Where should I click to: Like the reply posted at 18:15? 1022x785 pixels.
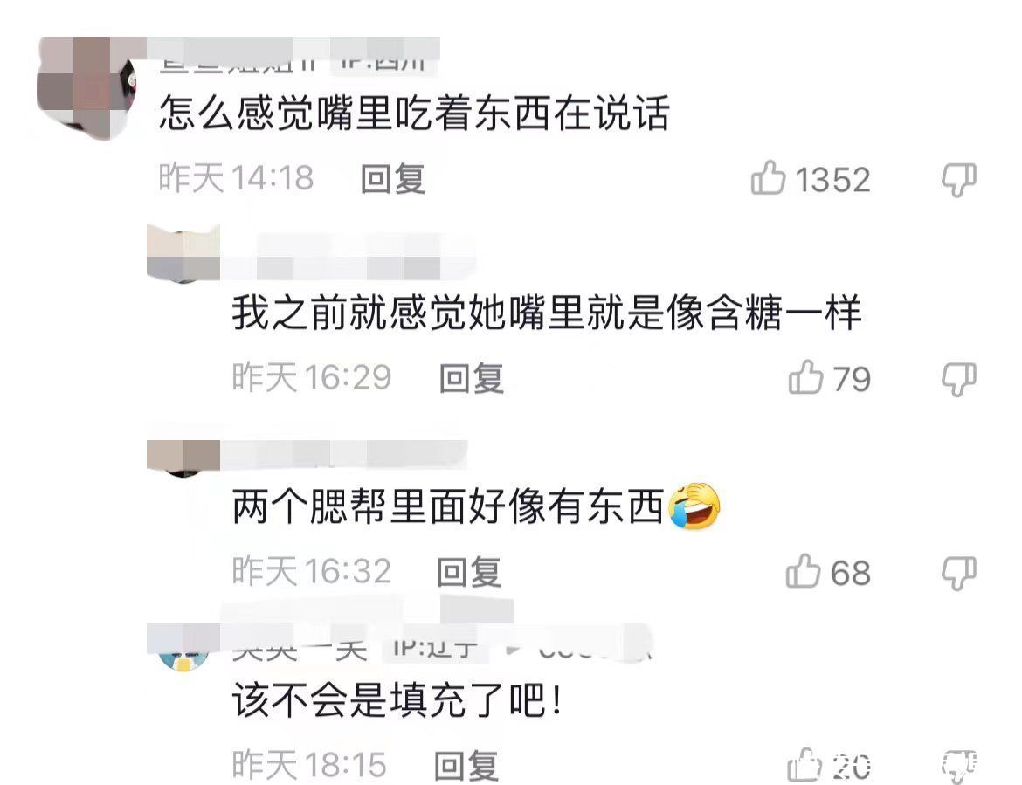click(x=804, y=765)
